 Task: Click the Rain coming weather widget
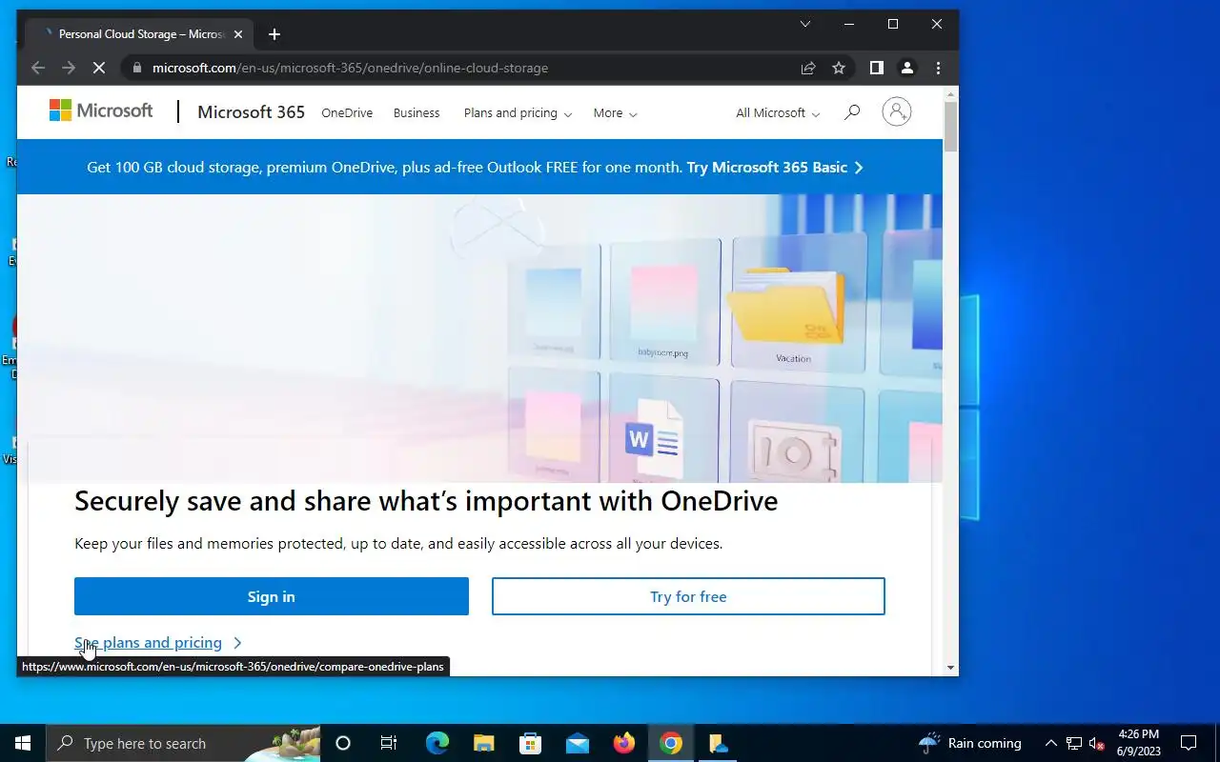(x=969, y=743)
